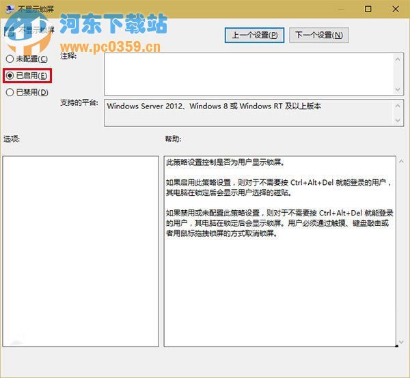Click inside the 注释 comment text box
This screenshot has width=410, height=378.
click(x=249, y=74)
